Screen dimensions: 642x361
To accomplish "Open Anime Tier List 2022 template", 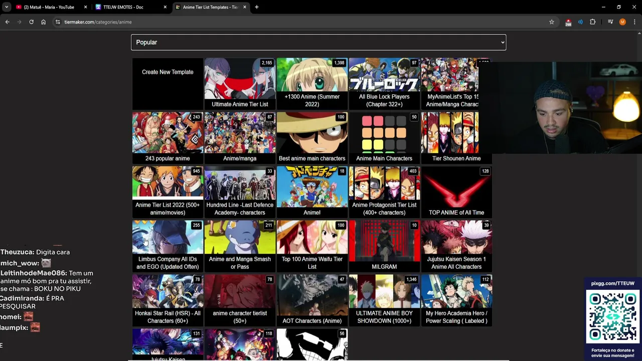I will [x=168, y=192].
